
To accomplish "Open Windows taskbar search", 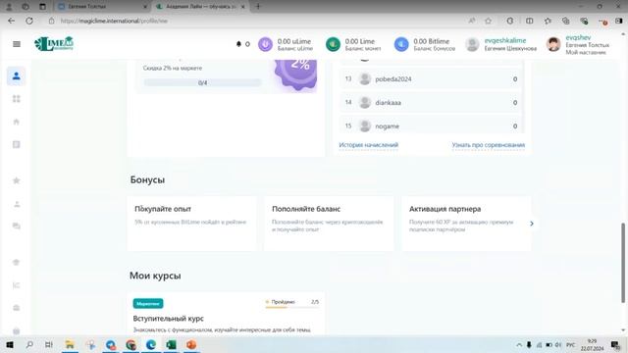I will click(x=29, y=344).
